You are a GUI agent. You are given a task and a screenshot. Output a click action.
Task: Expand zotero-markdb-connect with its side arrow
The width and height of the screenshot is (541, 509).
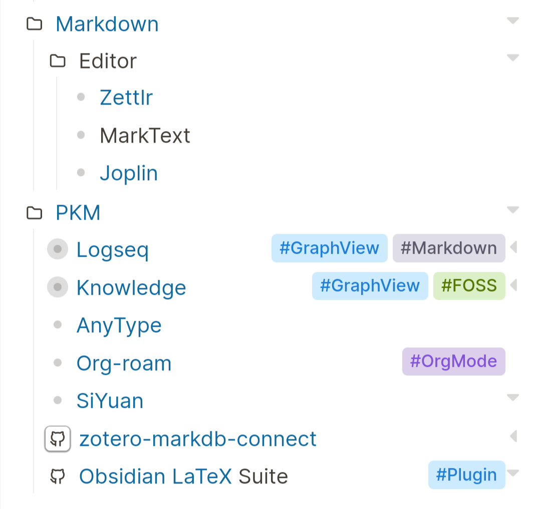(513, 436)
